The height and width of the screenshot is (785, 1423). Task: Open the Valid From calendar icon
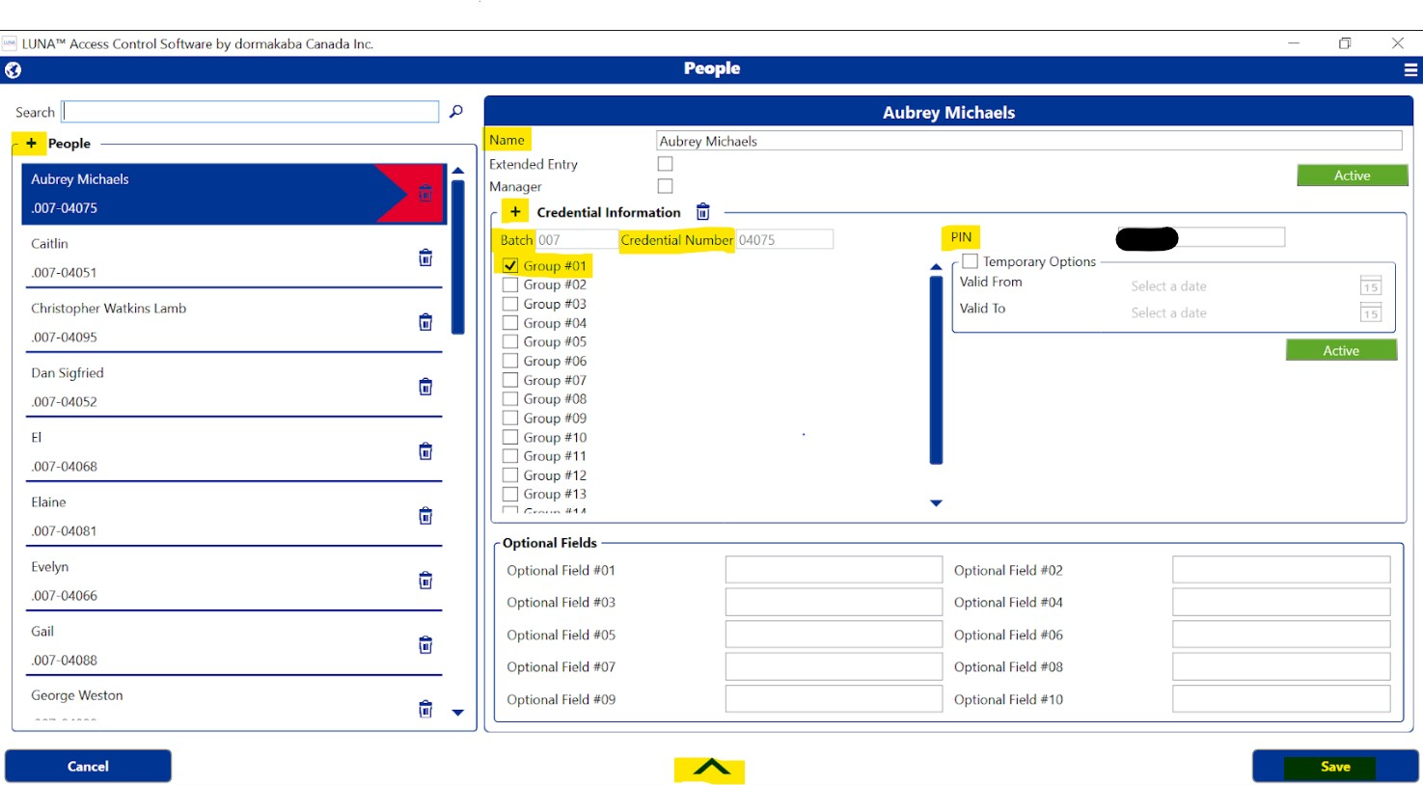[x=1370, y=286]
